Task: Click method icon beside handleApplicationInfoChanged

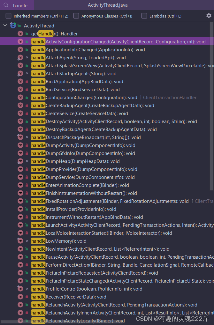Action: coord(20,49)
